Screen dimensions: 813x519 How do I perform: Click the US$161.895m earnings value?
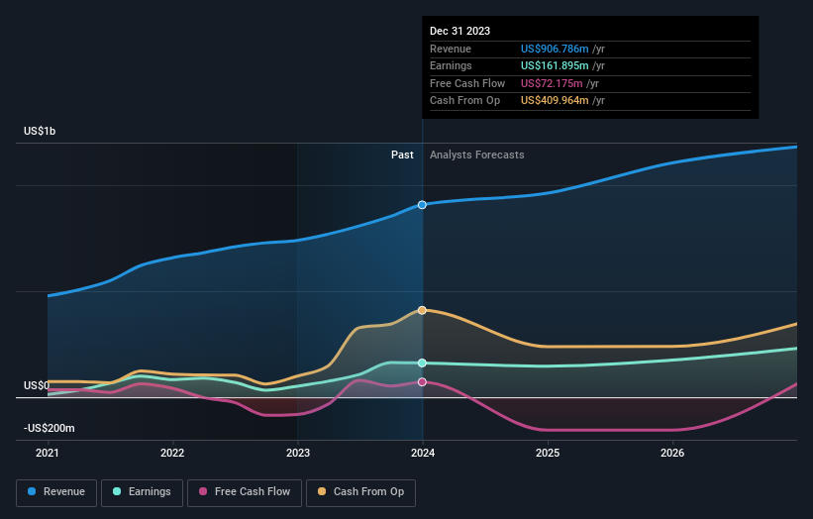click(x=555, y=65)
